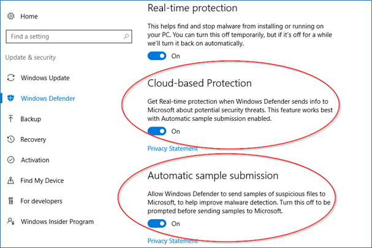Select Recovery in the sidebar

[33, 139]
